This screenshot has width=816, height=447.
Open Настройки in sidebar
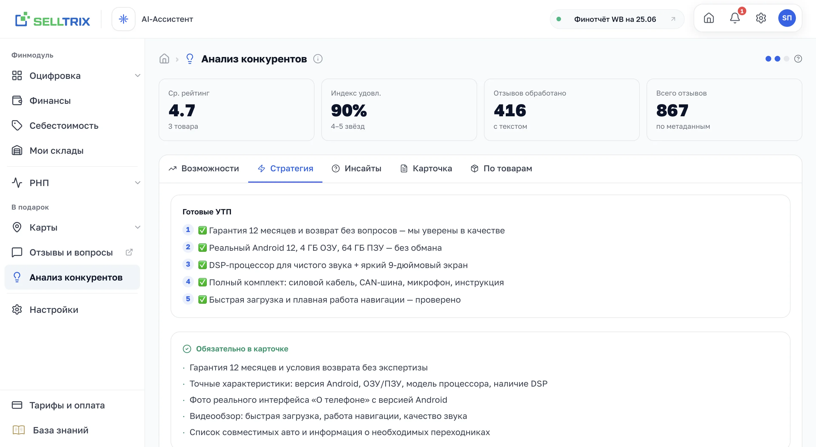click(x=72, y=309)
